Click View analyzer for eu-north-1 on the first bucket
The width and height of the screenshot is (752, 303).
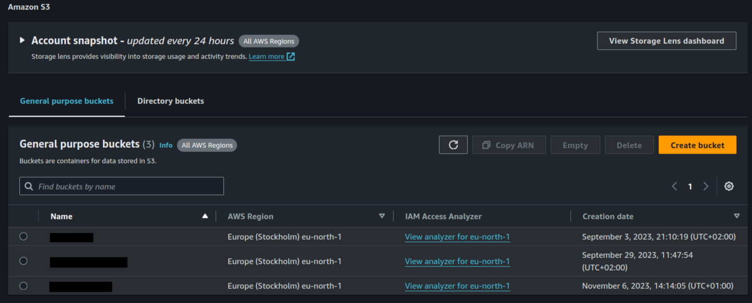coord(458,237)
